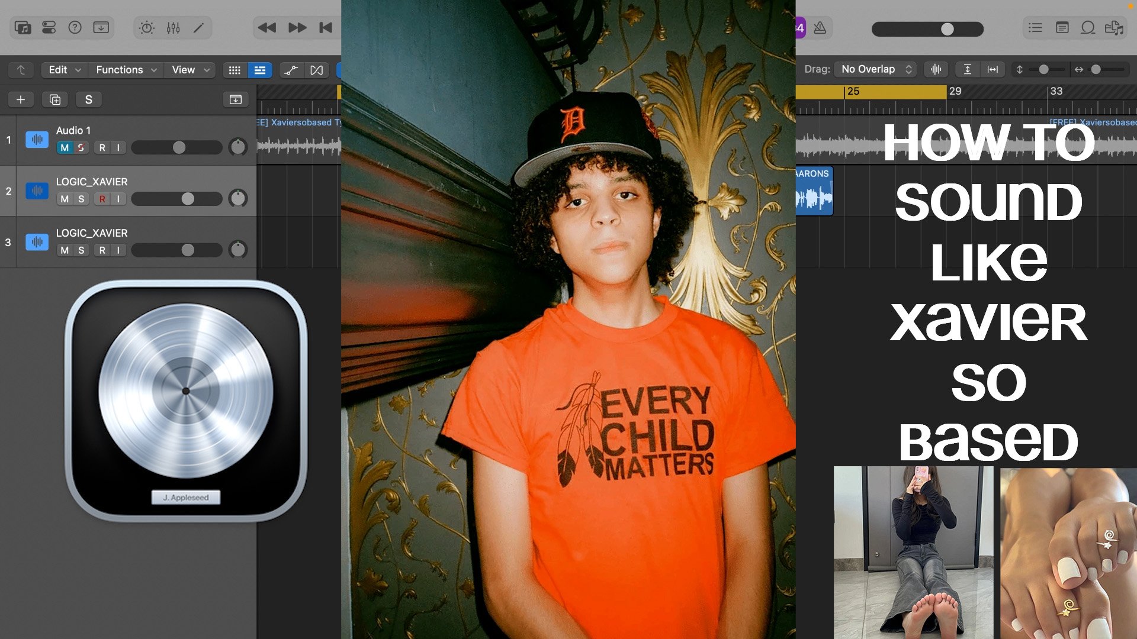The image size is (1137, 639).
Task: Toggle vertical auto zoom icon
Action: 967,69
